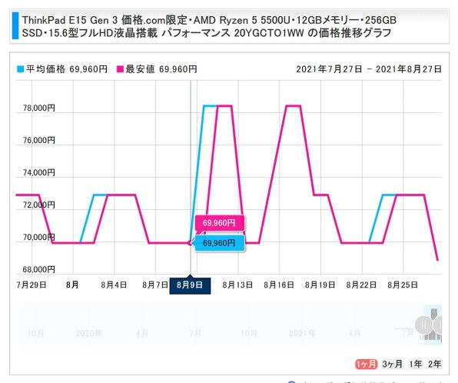This screenshot has height=383, width=458.
Task: Click the blue 69,960円 tooltip
Action: point(219,243)
